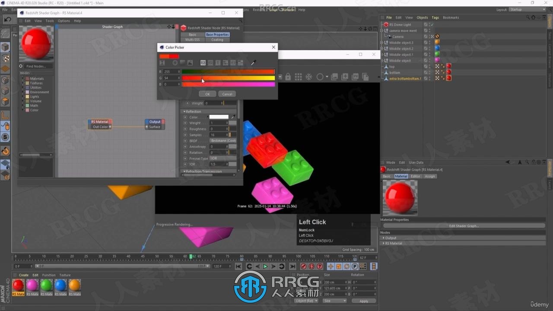Viewport: 553px width, 311px height.
Task: Click the undo arrow icon in the toolbar
Action: point(7,19)
